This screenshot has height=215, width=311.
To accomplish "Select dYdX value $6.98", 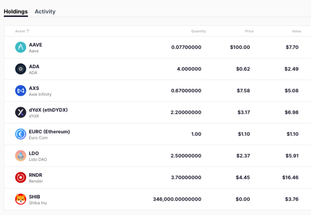I will (292, 112).
